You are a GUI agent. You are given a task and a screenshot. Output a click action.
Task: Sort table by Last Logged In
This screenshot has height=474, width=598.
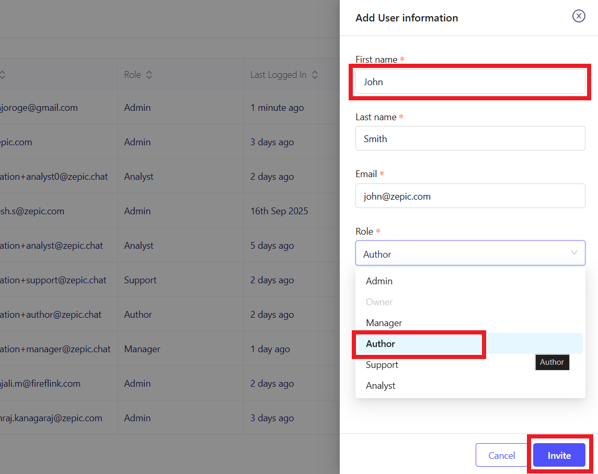click(315, 75)
